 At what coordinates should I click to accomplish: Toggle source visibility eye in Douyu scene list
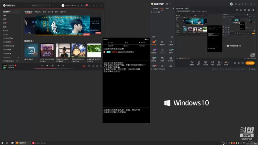click(152, 12)
